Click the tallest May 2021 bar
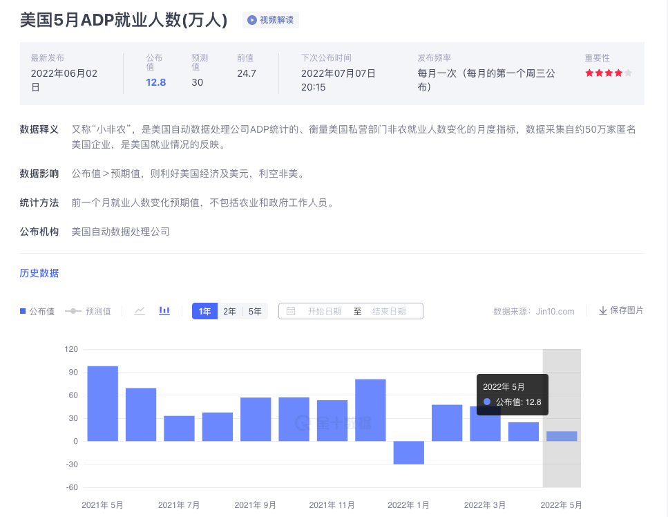Viewport: 668px width, 517px height. click(x=103, y=404)
